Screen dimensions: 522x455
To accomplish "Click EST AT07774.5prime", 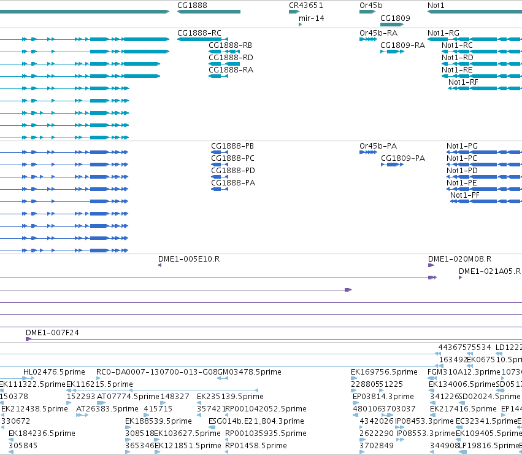I will click(101, 403).
